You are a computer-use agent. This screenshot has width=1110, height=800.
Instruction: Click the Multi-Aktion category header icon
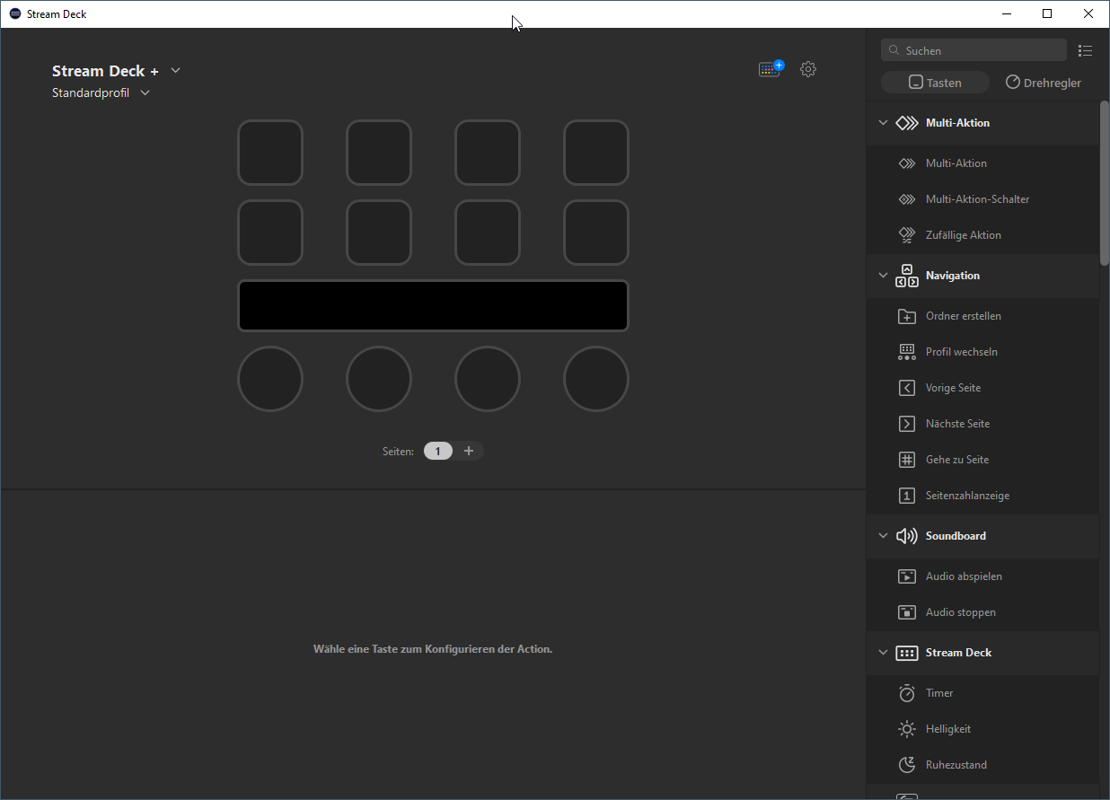pyautogui.click(x=907, y=123)
